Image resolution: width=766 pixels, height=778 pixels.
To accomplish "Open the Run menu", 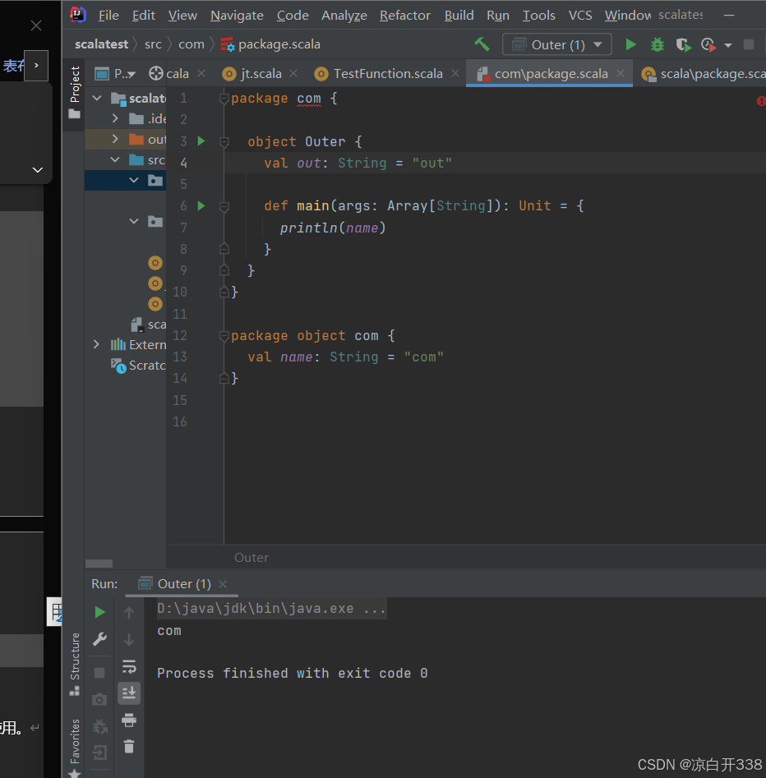I will tap(498, 16).
